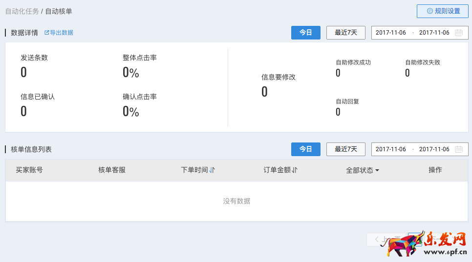Click the calendar icon in order list date range
Viewport: 472px width, 262px height.
[459, 149]
